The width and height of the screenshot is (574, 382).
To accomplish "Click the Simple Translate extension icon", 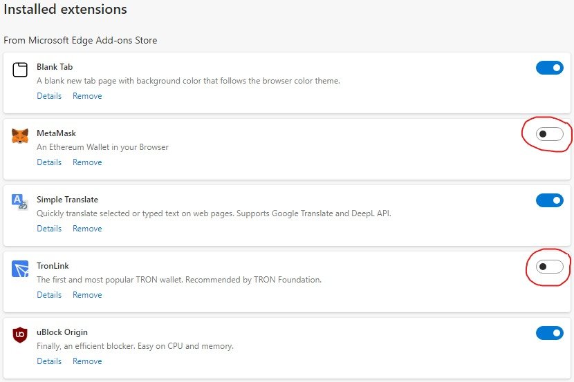I will (20, 202).
